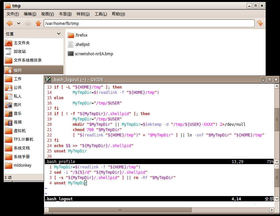Screen dimensions: 280x216
Task: Open the 工作 bookmark folder icon
Action: pyautogui.click(x=9, y=79)
